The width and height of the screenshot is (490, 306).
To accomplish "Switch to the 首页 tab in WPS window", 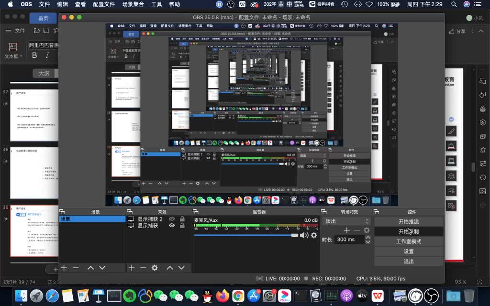I will [44, 18].
